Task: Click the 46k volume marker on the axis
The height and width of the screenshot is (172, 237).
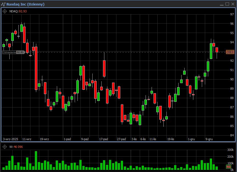Action: pyautogui.click(x=228, y=167)
